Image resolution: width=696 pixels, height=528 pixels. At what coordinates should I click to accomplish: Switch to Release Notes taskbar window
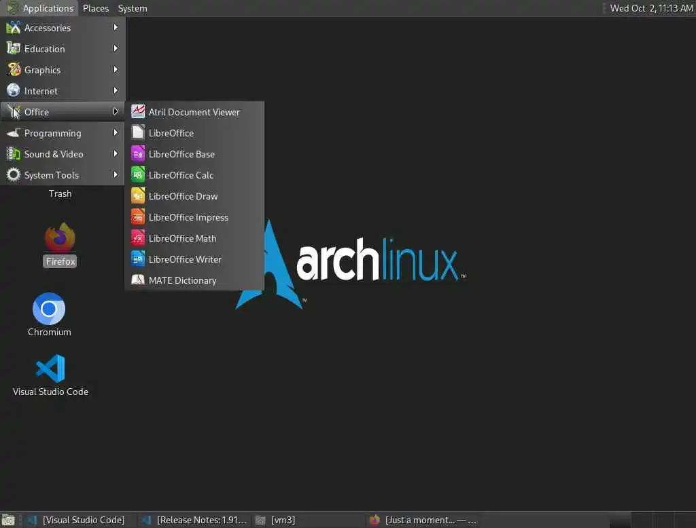(194, 520)
